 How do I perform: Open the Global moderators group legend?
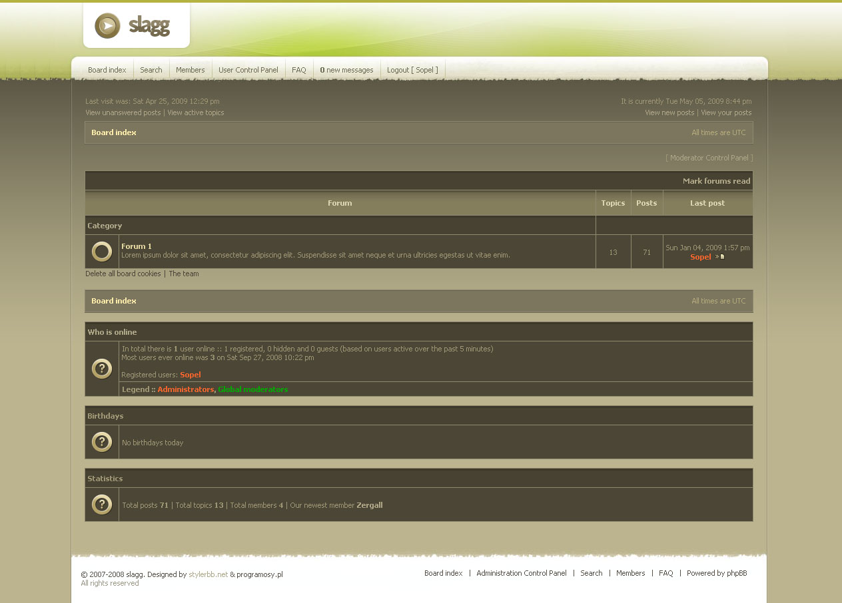[x=253, y=389]
